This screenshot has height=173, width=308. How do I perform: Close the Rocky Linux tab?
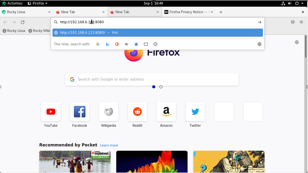pos(49,12)
